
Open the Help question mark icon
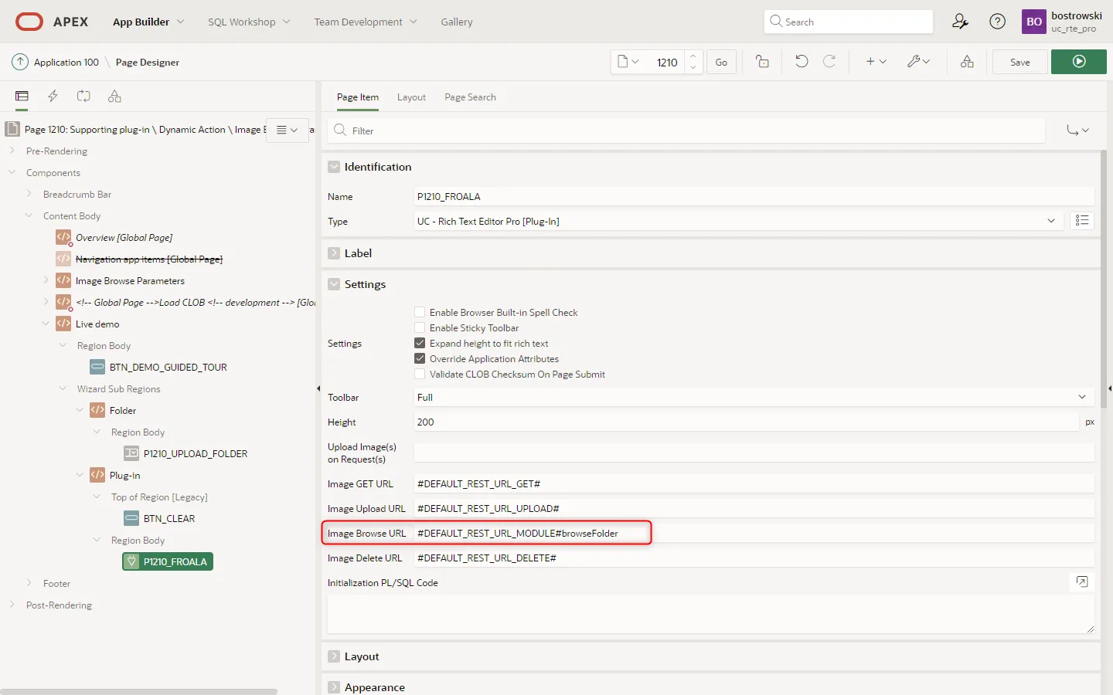998,22
